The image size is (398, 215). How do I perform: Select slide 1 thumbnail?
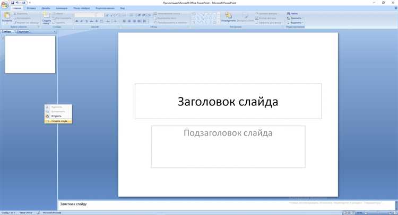(30, 55)
